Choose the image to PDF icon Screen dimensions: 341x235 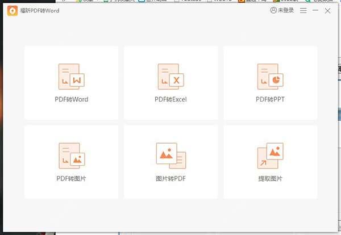pyautogui.click(x=170, y=154)
